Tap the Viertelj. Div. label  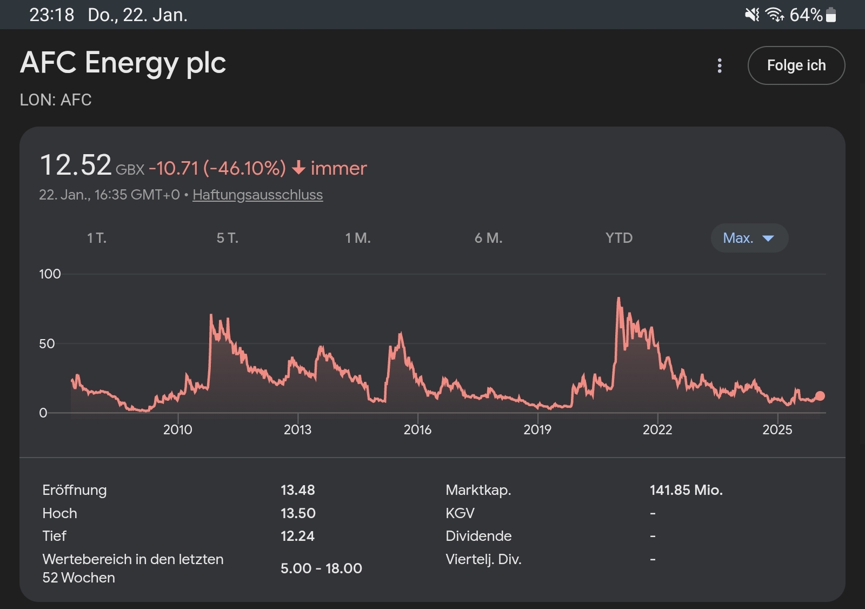483,559
